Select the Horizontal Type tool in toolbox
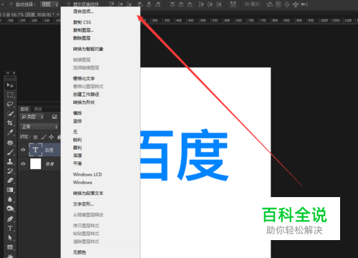 click(10, 229)
